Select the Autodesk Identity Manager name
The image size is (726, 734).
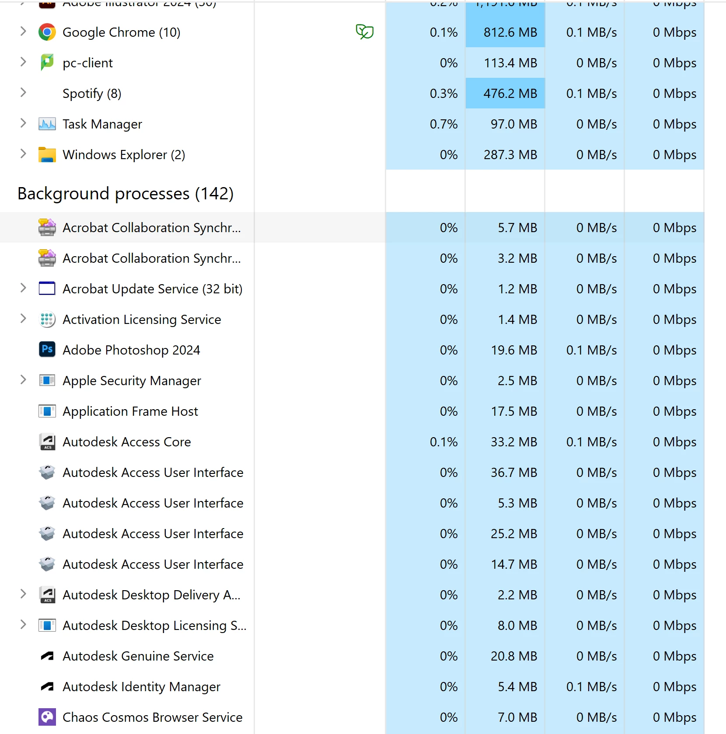coord(141,687)
